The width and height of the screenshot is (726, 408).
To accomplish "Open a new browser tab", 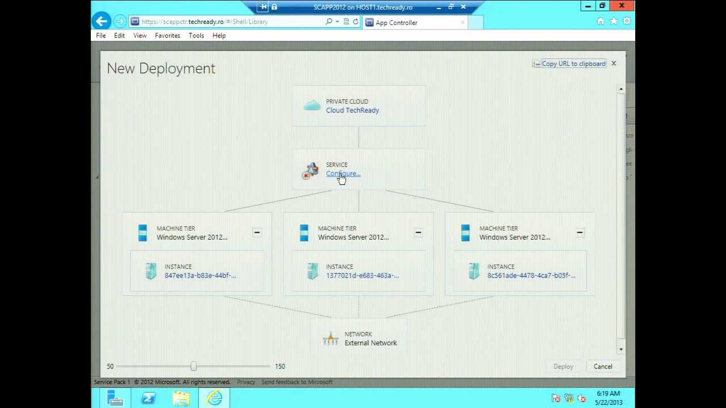I will 475,22.
